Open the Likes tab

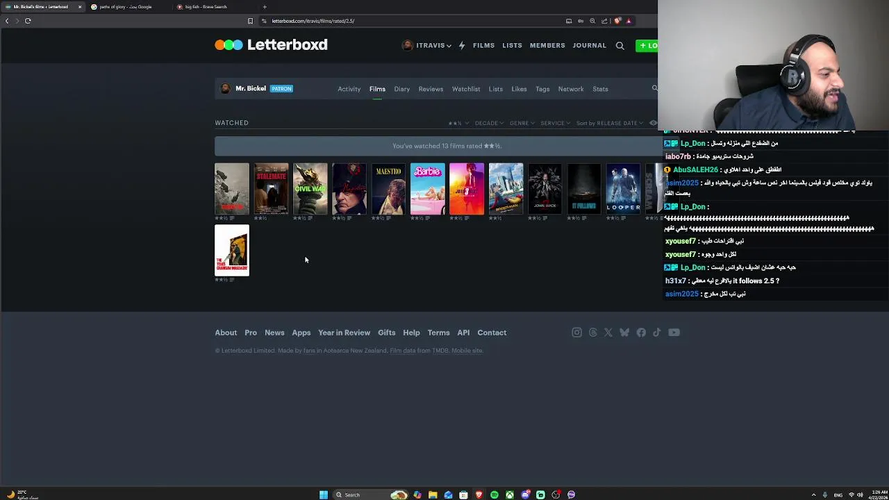519,89
